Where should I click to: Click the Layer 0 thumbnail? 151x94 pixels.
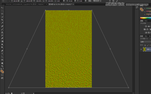click(144, 49)
